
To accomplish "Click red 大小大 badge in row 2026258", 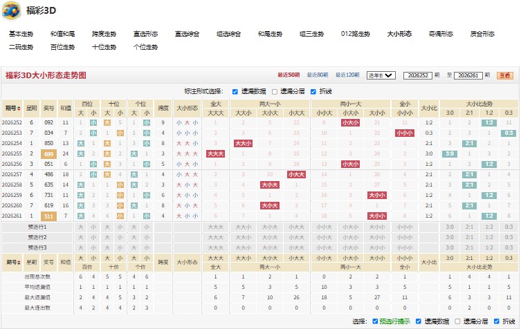I will coord(270,185).
